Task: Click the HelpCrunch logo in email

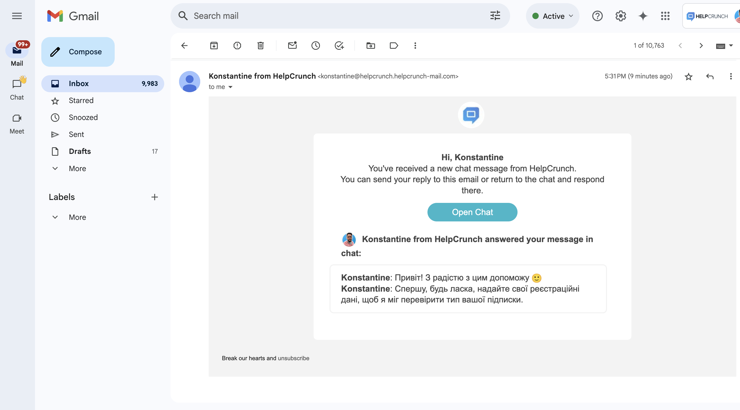Action: click(471, 115)
